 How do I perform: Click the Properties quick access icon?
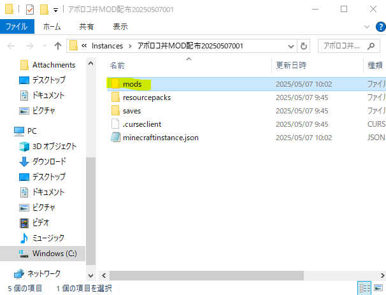pyautogui.click(x=30, y=10)
